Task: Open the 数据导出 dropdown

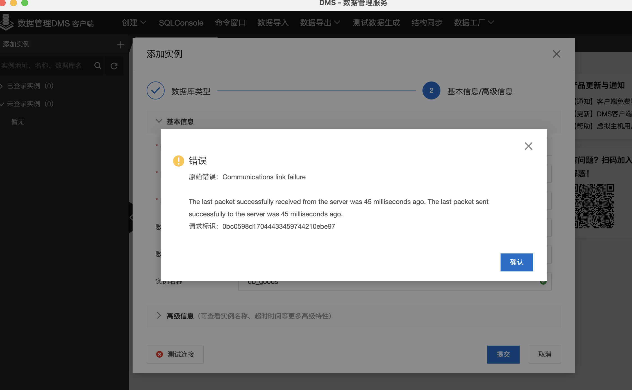Action: [320, 22]
